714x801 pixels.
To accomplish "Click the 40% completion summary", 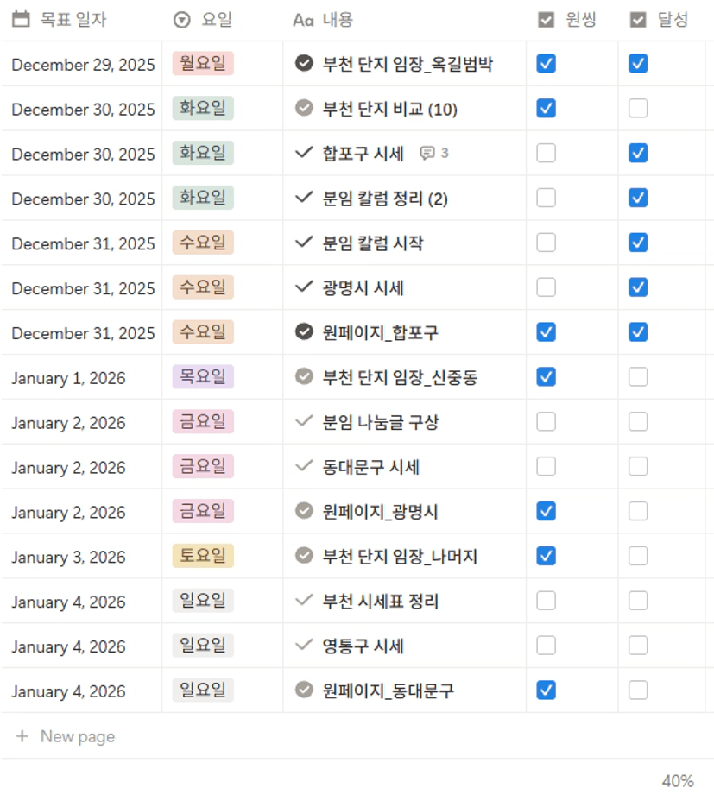I will click(x=677, y=781).
